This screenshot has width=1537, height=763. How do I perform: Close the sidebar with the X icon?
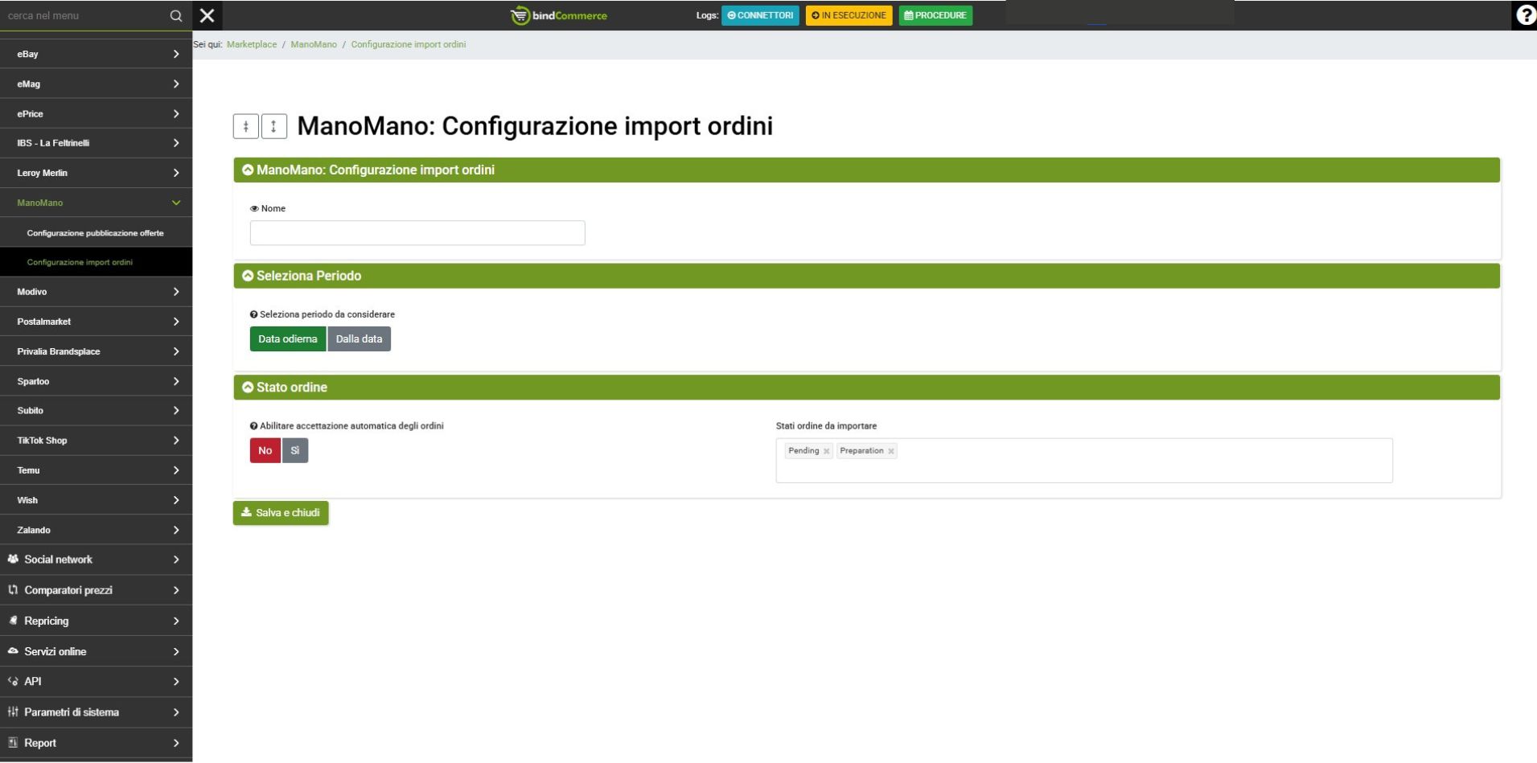click(x=207, y=15)
